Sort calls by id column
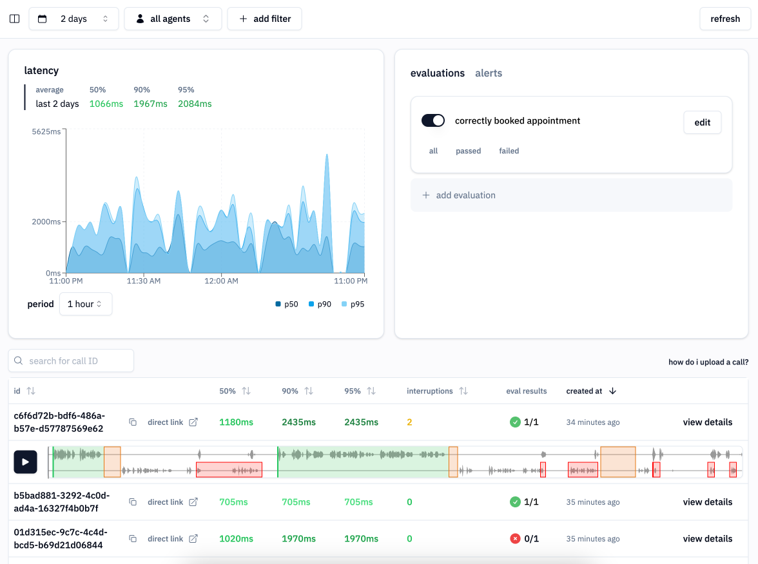Screen dimensions: 758x564 click(30, 391)
